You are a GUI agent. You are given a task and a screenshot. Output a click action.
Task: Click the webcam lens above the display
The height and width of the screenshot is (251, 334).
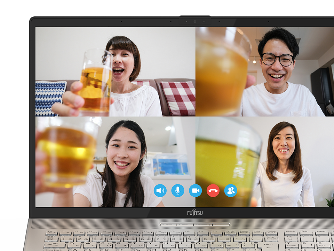pyautogui.click(x=195, y=21)
